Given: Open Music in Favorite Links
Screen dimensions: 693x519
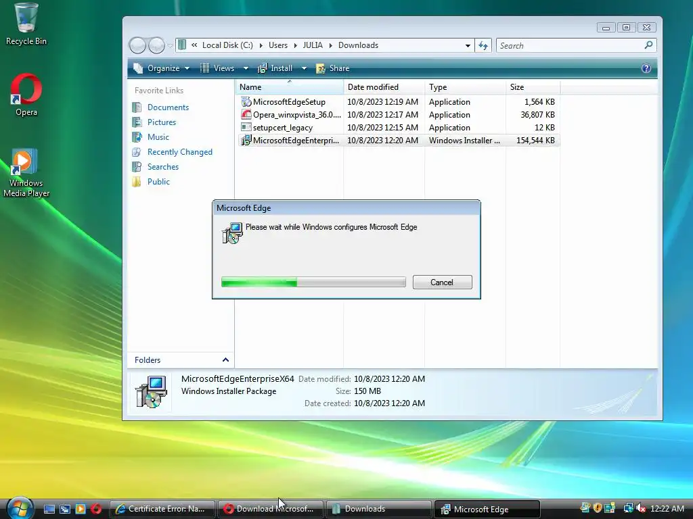Looking at the screenshot, I should click(x=158, y=137).
